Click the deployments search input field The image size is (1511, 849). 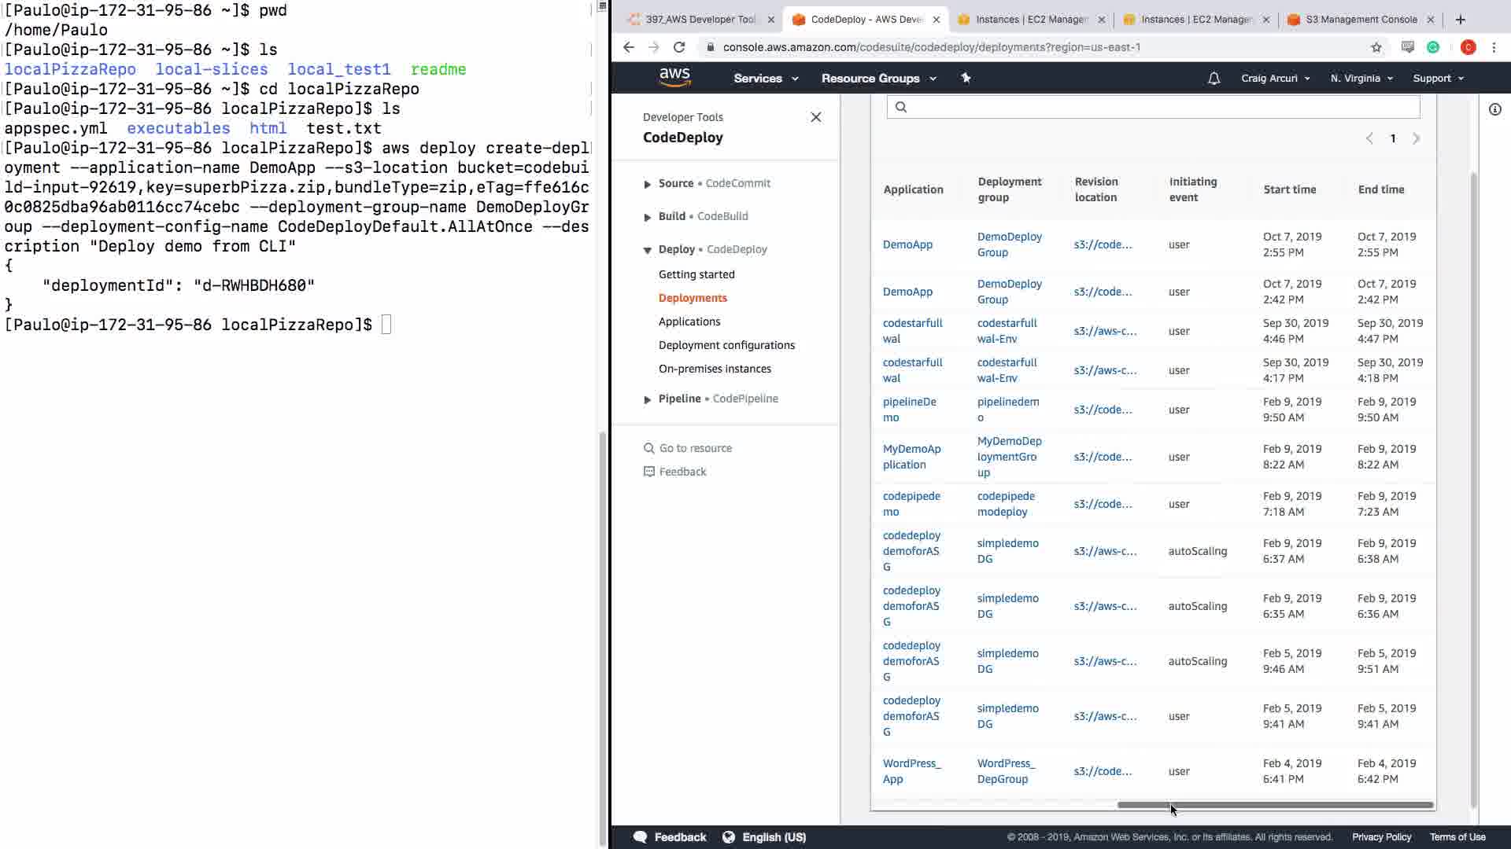1153,107
